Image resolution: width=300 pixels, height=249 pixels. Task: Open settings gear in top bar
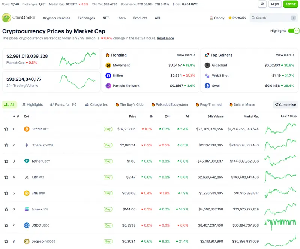(x=262, y=4)
